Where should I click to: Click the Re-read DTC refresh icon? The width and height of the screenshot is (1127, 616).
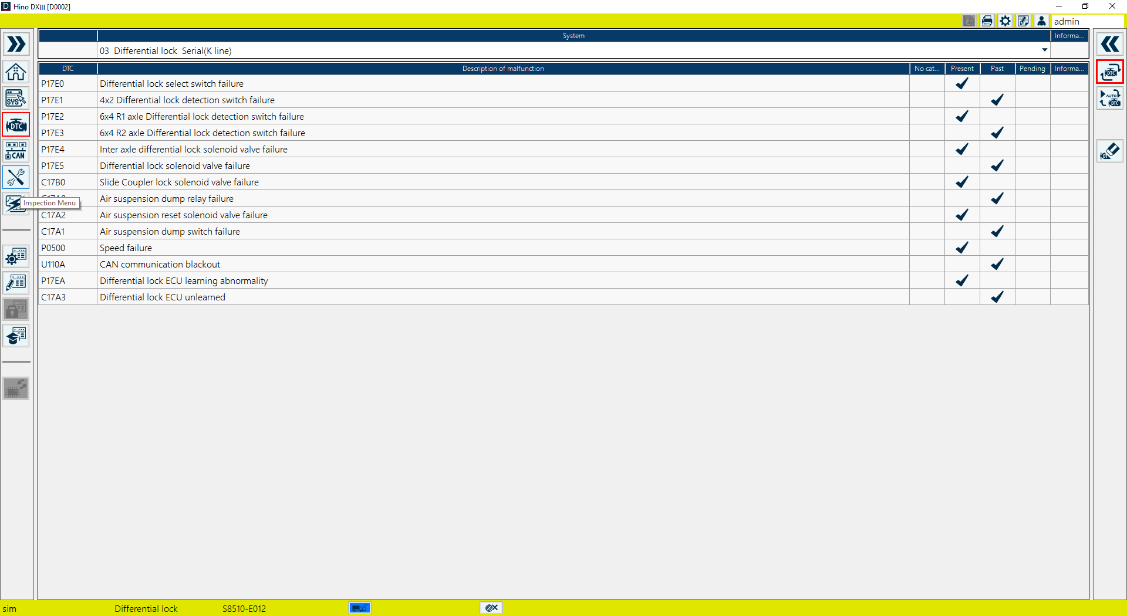click(1109, 72)
